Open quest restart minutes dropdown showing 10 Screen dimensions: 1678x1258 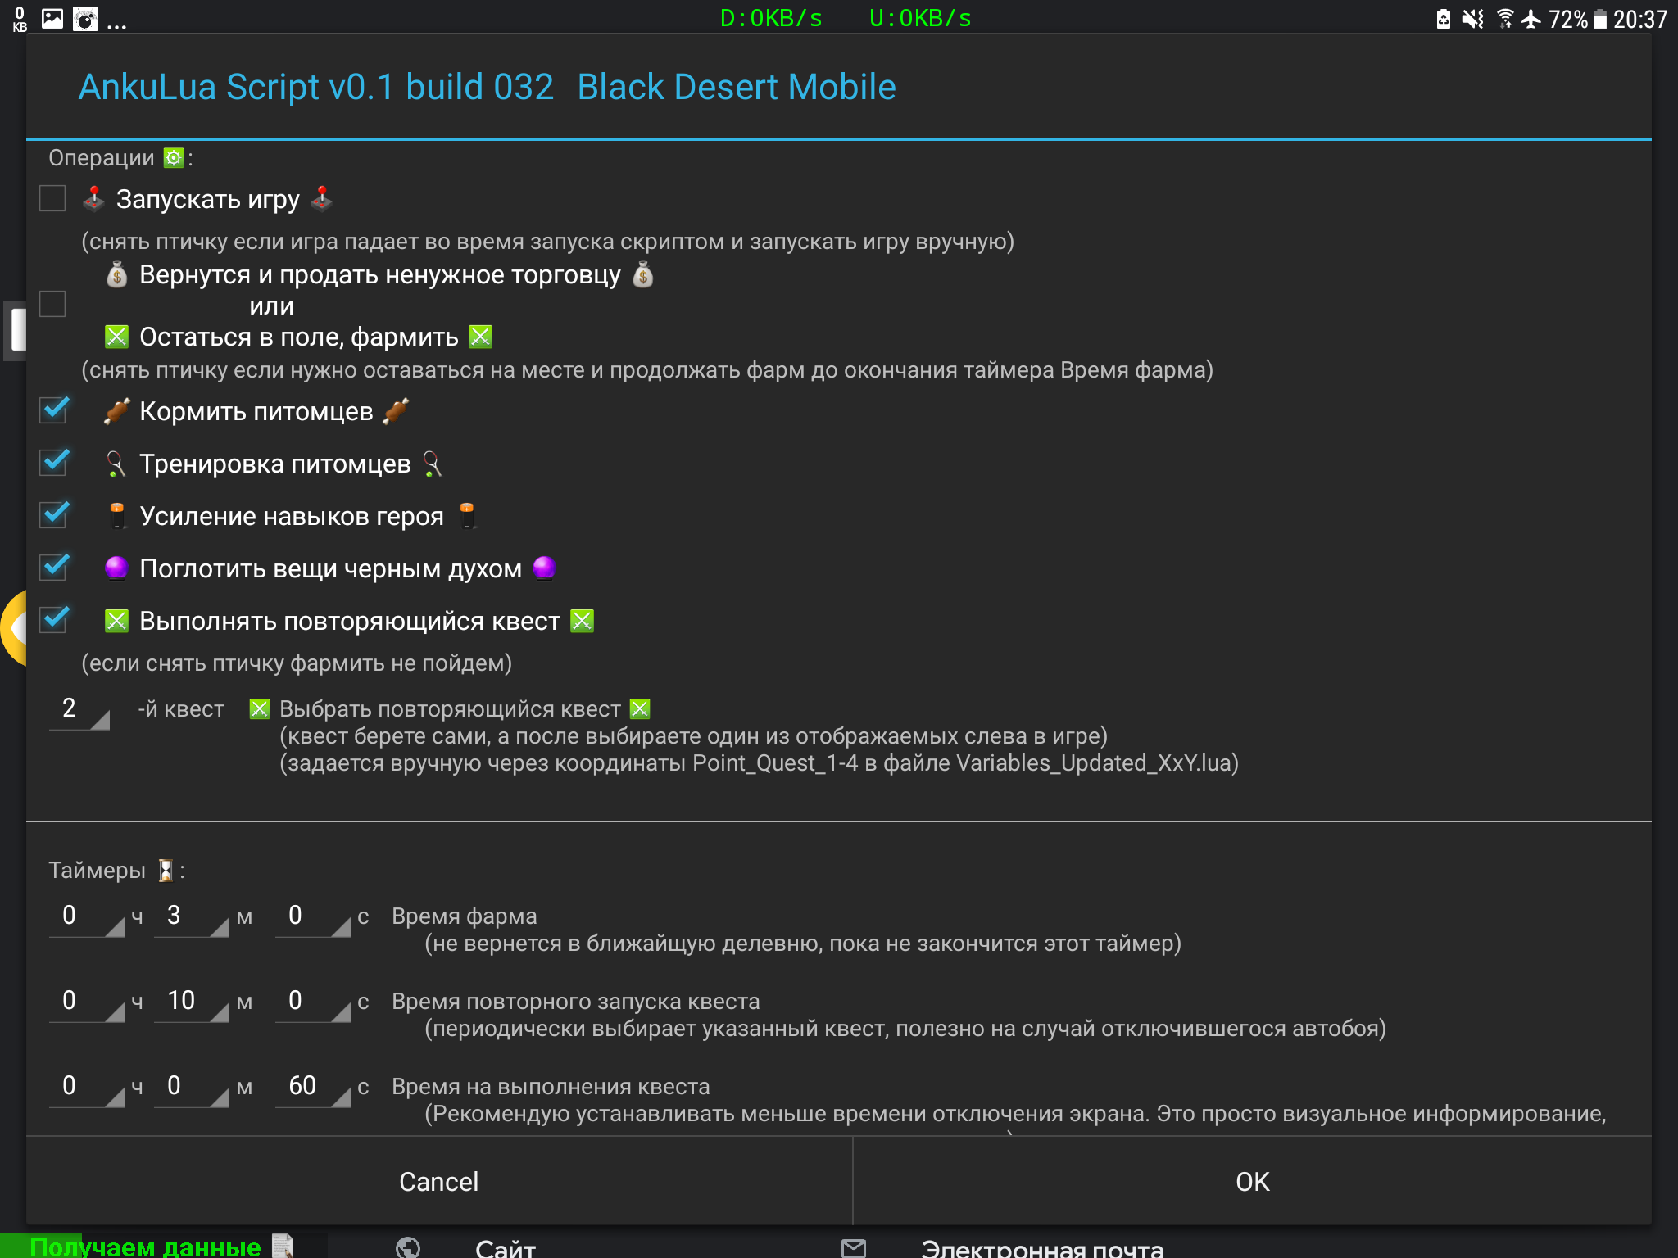pos(191,1001)
